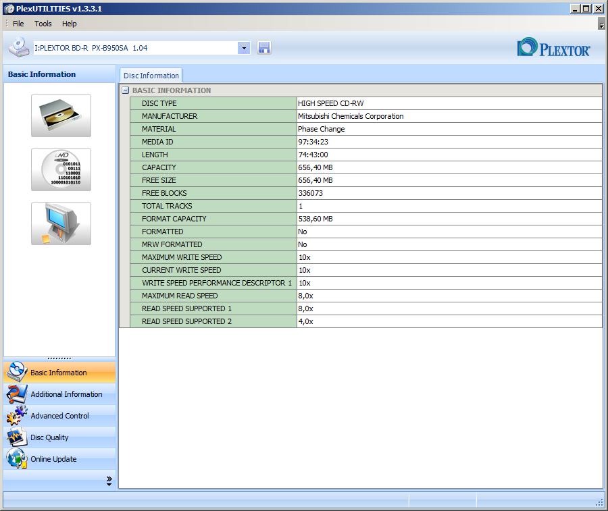
Task: Open the drive information icon with disc tray
Action: pyautogui.click(x=61, y=115)
